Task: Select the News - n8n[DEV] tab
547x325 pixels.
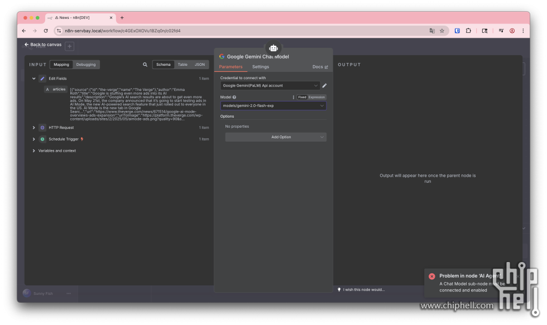Action: pos(80,18)
